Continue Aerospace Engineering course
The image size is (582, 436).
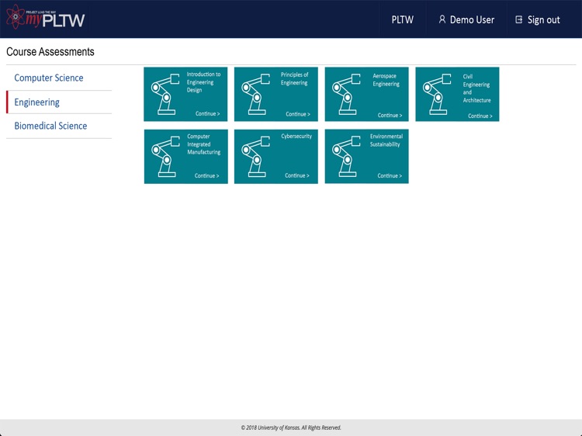coord(390,115)
